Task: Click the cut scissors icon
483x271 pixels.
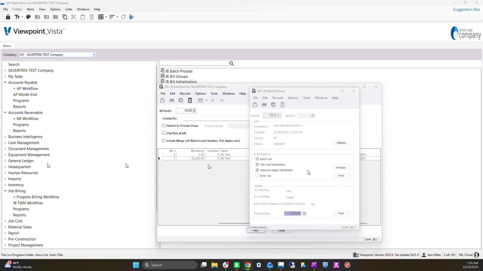Action: coord(74,17)
